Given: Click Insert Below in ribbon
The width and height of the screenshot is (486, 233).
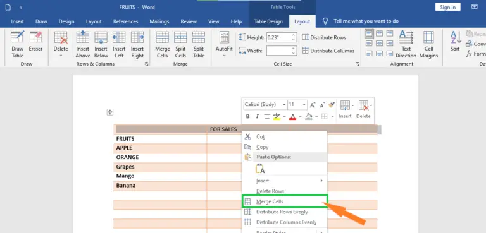Looking at the screenshot, I should (x=101, y=45).
